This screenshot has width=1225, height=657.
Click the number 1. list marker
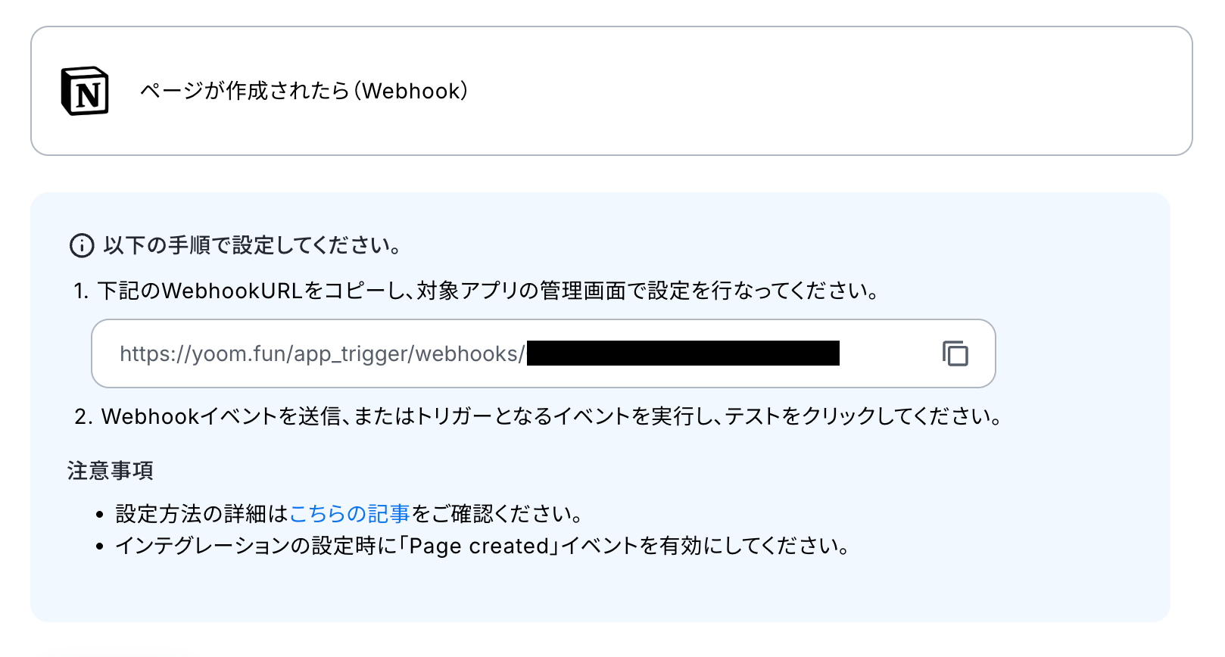pyautogui.click(x=82, y=291)
